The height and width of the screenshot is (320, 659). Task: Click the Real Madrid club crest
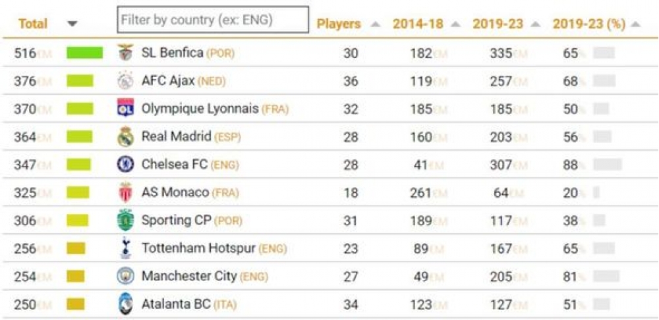(125, 136)
